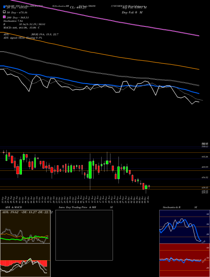Click the white 50 Day EMA legend swatch
The width and height of the screenshot is (210, 277).
point(4,12)
